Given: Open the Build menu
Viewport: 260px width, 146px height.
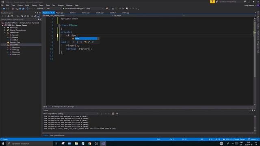Looking at the screenshot, I should coord(27,5).
